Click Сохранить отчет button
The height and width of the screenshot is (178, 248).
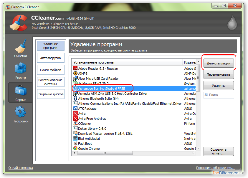coord(219,151)
